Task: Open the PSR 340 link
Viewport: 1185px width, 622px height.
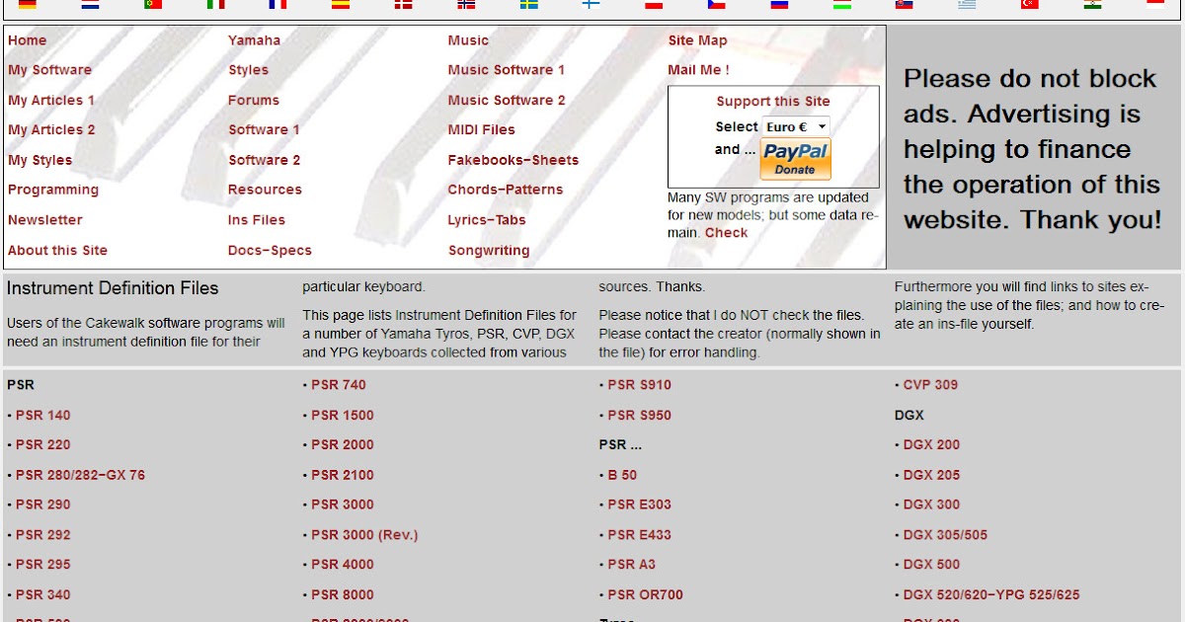Action: [43, 594]
